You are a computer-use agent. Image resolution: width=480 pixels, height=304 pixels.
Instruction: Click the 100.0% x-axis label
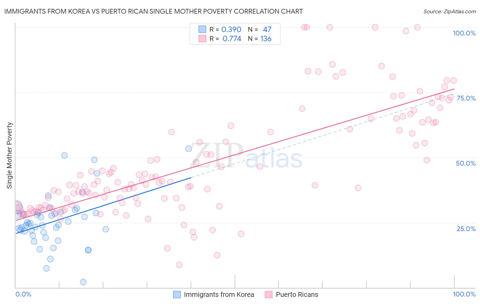click(464, 294)
